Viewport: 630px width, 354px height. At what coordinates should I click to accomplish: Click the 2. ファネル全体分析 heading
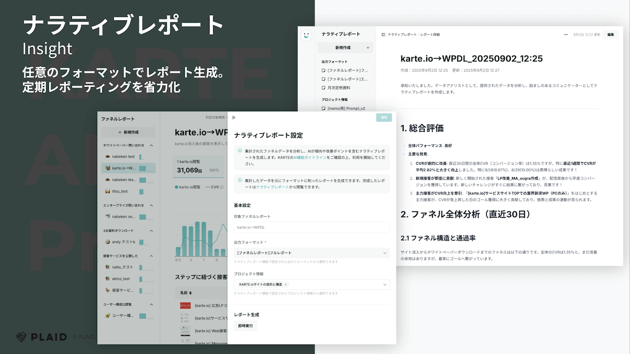click(466, 214)
